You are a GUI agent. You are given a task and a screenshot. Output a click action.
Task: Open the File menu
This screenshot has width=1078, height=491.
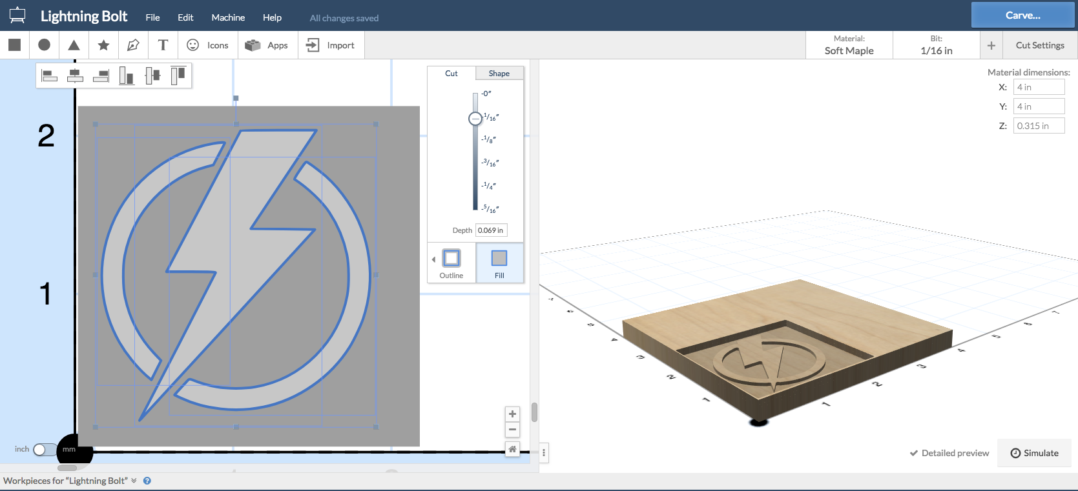pyautogui.click(x=152, y=17)
